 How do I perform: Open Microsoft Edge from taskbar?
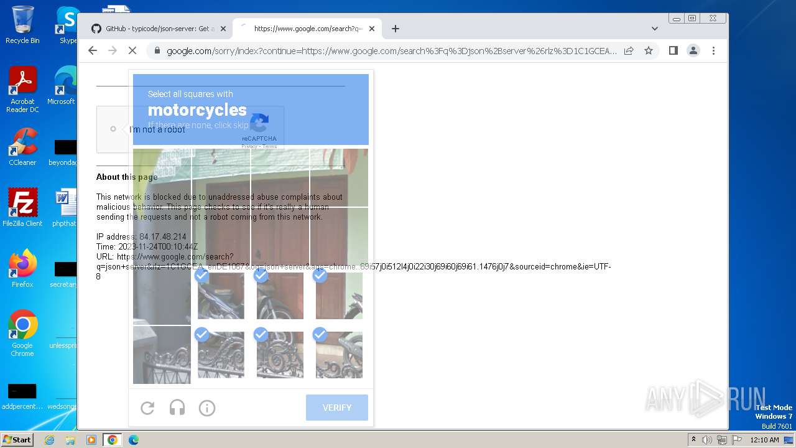134,440
